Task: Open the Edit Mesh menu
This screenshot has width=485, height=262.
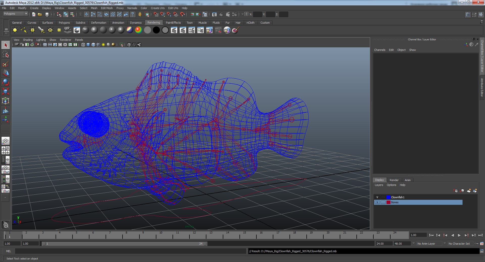Action: pos(107,8)
